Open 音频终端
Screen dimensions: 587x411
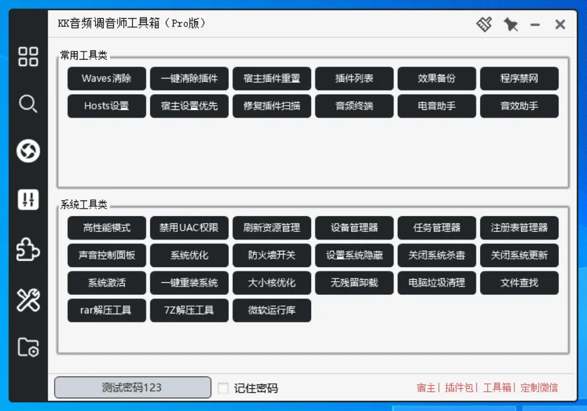click(354, 106)
